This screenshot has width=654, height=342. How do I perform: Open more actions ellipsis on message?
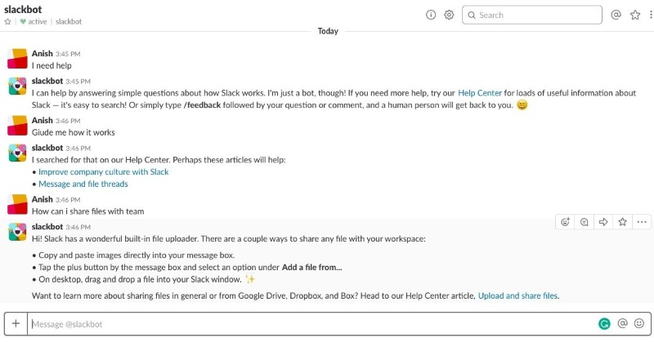coord(642,222)
